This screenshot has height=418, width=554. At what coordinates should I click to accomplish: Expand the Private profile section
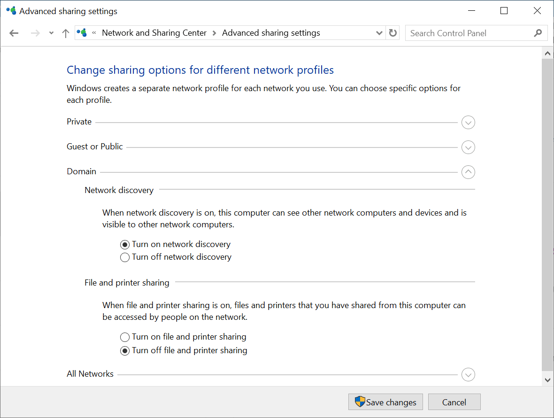468,123
